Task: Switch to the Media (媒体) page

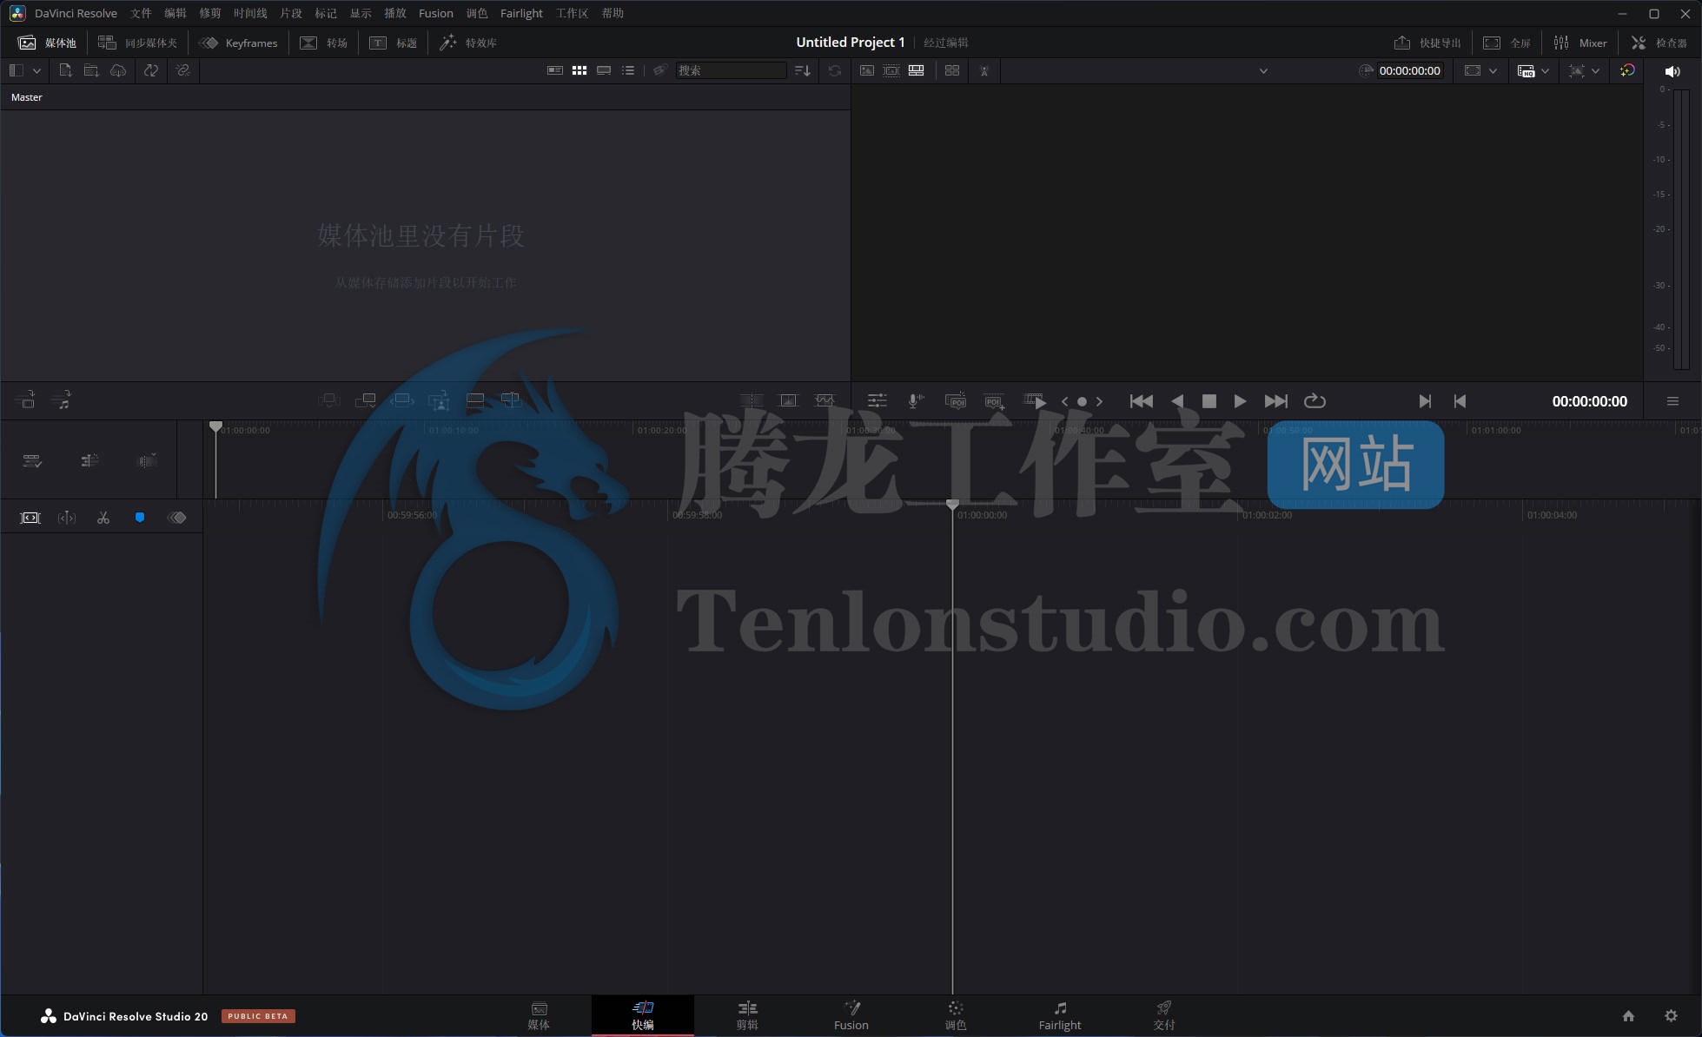Action: click(539, 1015)
